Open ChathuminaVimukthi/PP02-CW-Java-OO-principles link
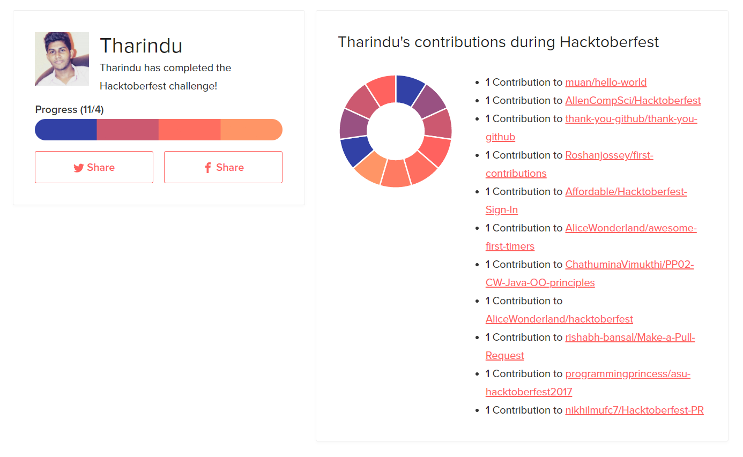The width and height of the screenshot is (743, 457). 629,265
